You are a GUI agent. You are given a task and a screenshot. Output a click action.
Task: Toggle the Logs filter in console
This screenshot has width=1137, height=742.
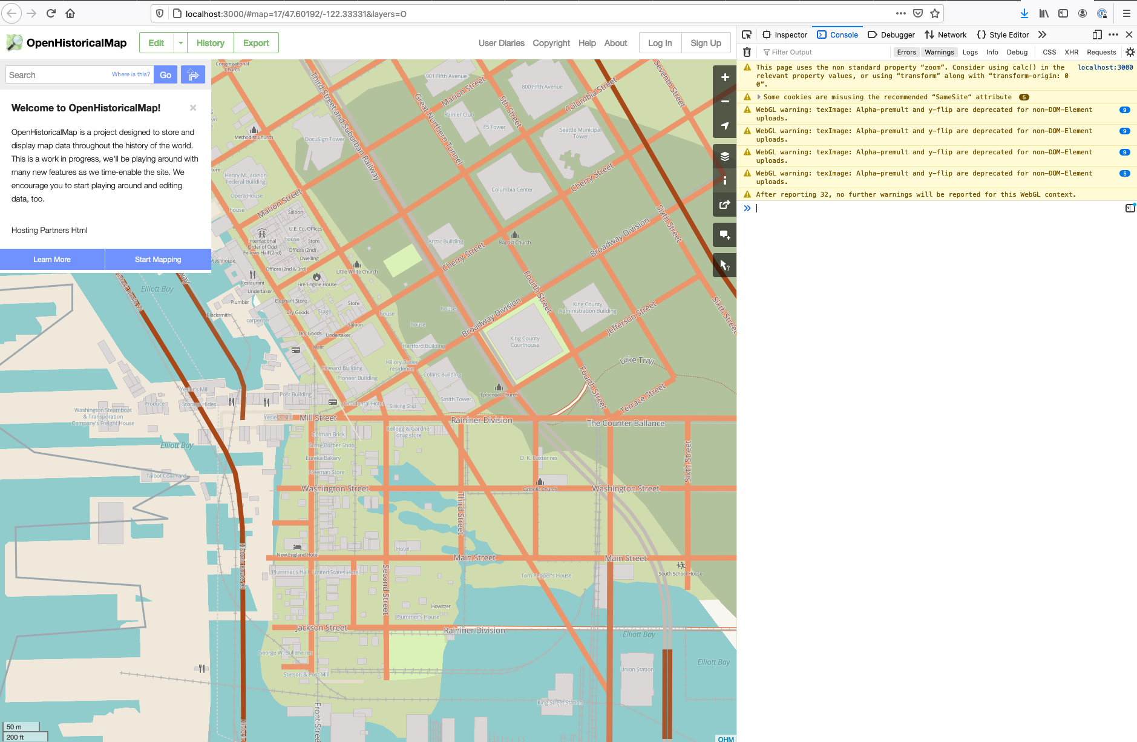970,52
